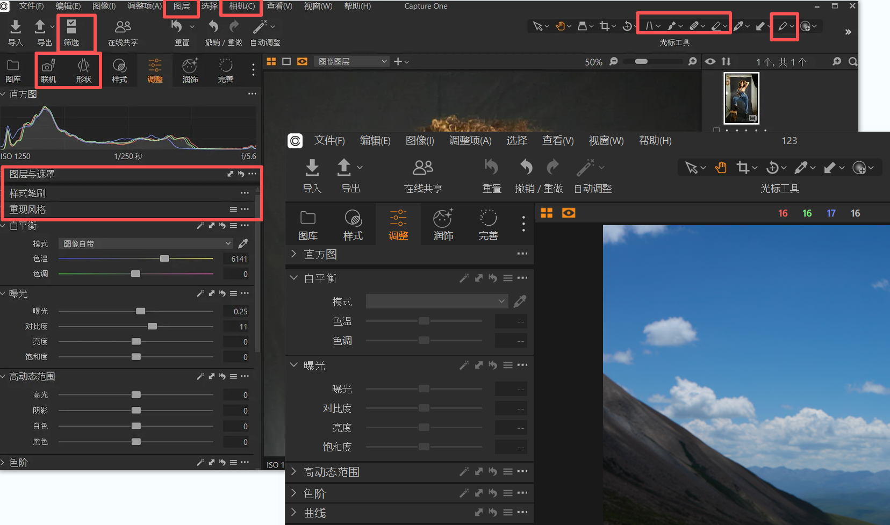Toggle orange proofing eye icon in back window

pyautogui.click(x=302, y=62)
